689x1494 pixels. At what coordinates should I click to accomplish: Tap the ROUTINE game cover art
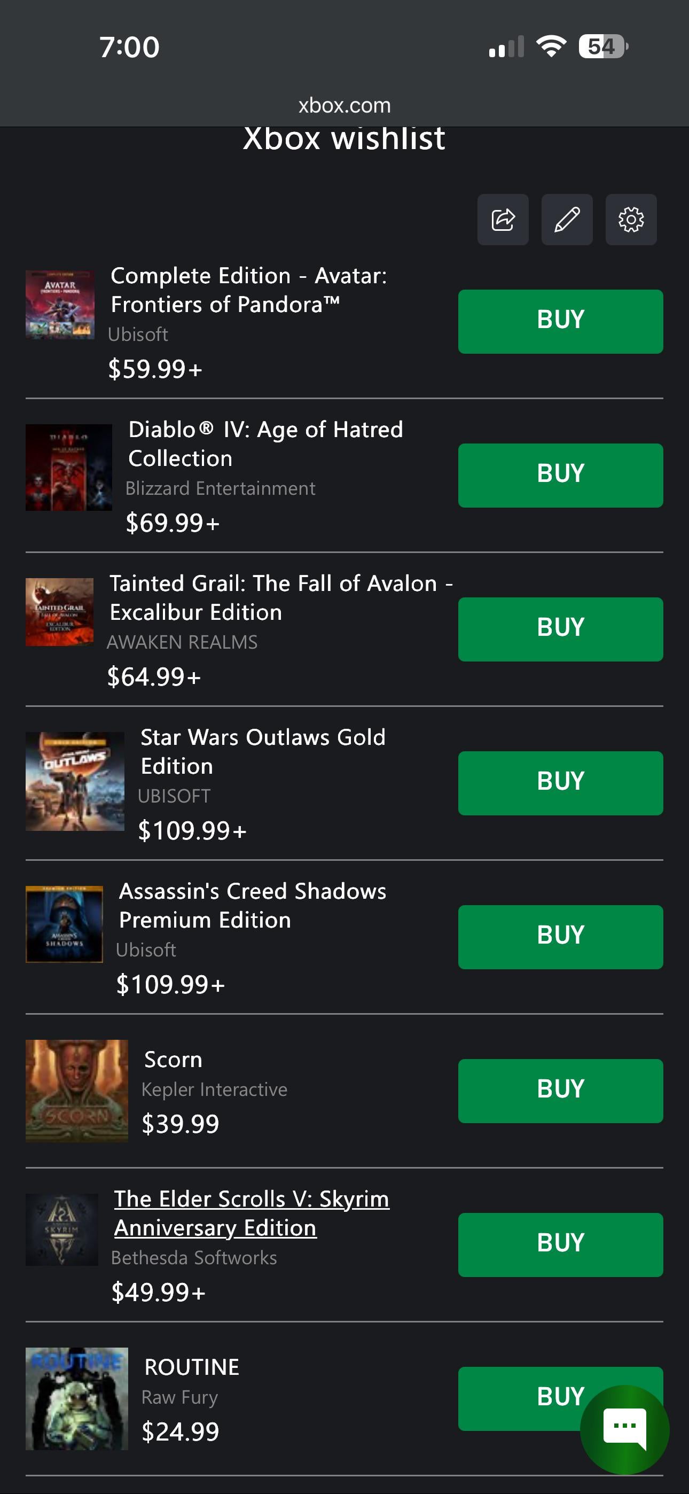pyautogui.click(x=76, y=1398)
